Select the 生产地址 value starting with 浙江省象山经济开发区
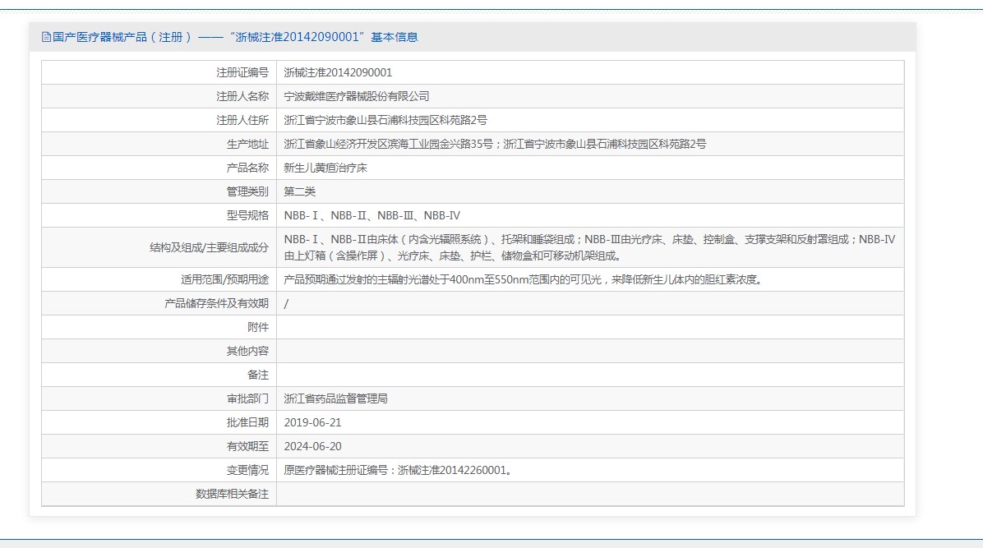This screenshot has width=983, height=548. click(x=496, y=145)
